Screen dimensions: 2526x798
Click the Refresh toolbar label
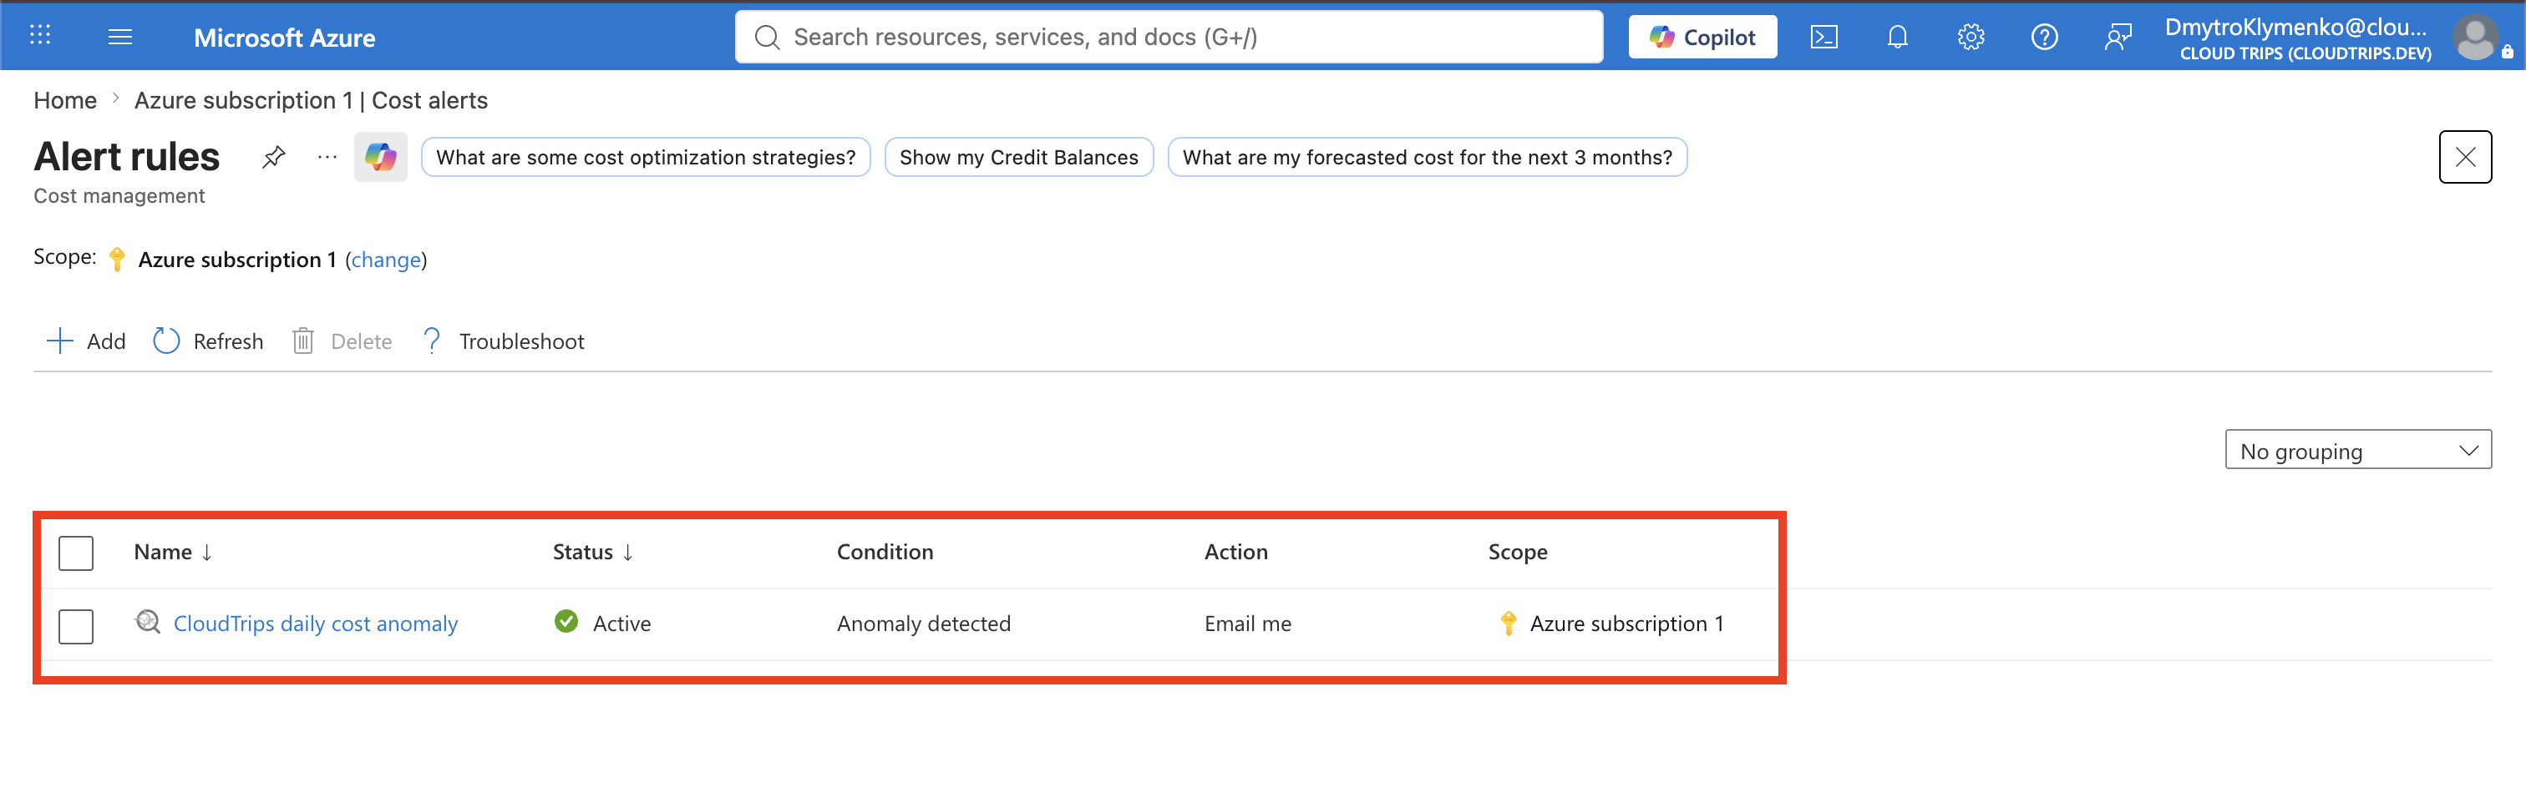click(229, 341)
